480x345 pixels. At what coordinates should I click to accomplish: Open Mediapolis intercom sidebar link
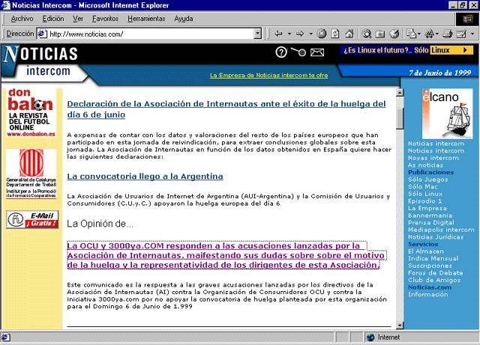[441, 230]
